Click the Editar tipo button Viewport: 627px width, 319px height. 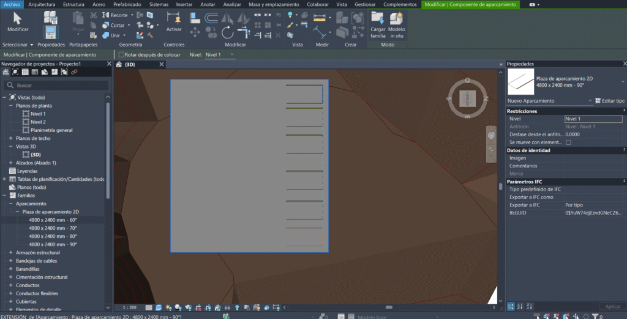[609, 100]
